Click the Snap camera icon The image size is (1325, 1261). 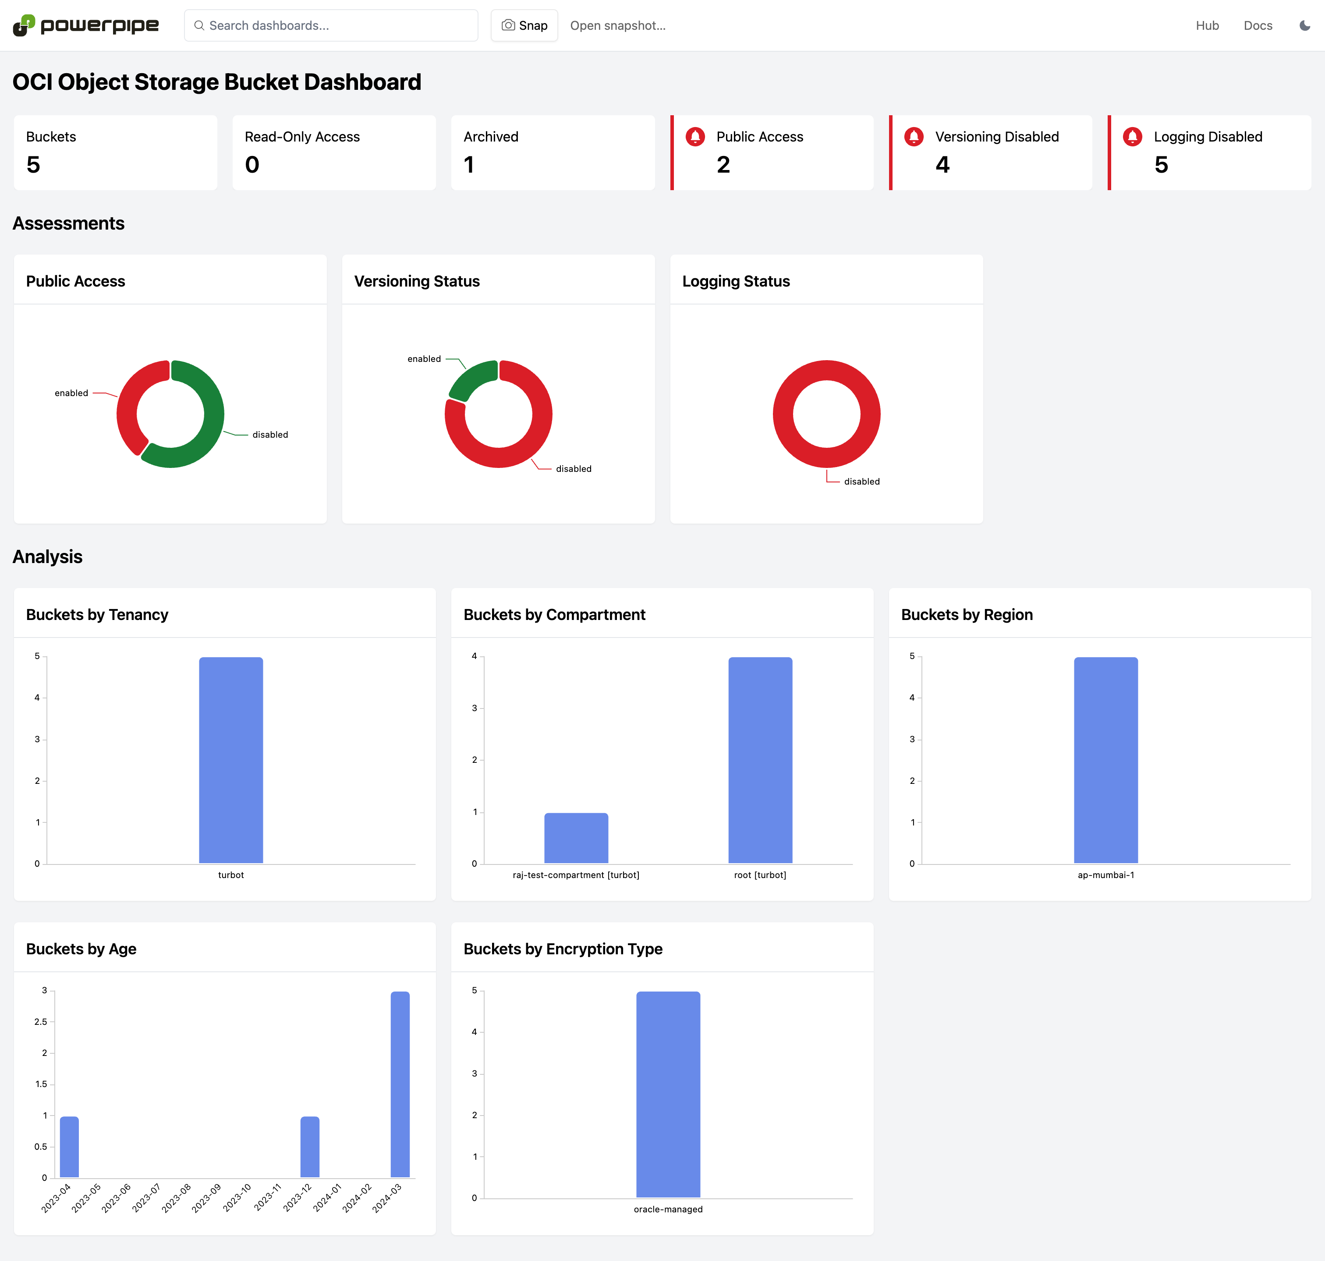[508, 25]
